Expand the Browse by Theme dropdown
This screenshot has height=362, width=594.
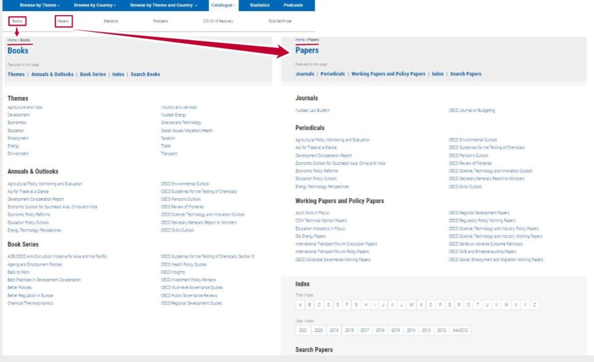tap(39, 5)
